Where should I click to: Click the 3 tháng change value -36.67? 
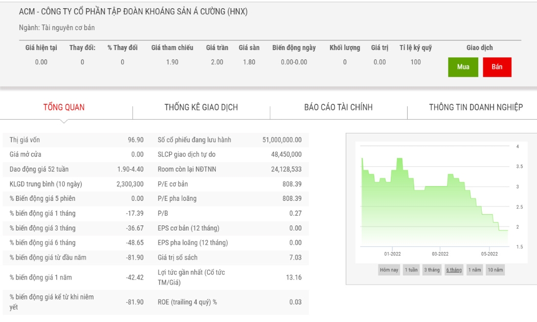pyautogui.click(x=135, y=228)
